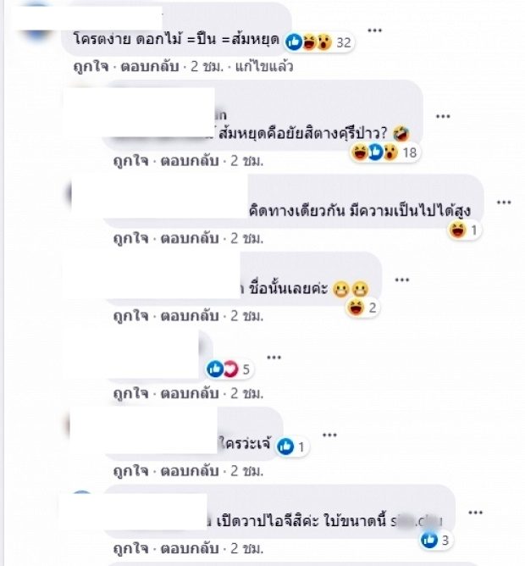This screenshot has height=566, width=525.
Task: Like the top comment via ถูกใจ
Action: click(x=91, y=67)
